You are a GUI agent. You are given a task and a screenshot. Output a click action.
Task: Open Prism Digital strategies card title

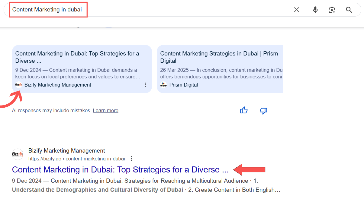point(219,57)
